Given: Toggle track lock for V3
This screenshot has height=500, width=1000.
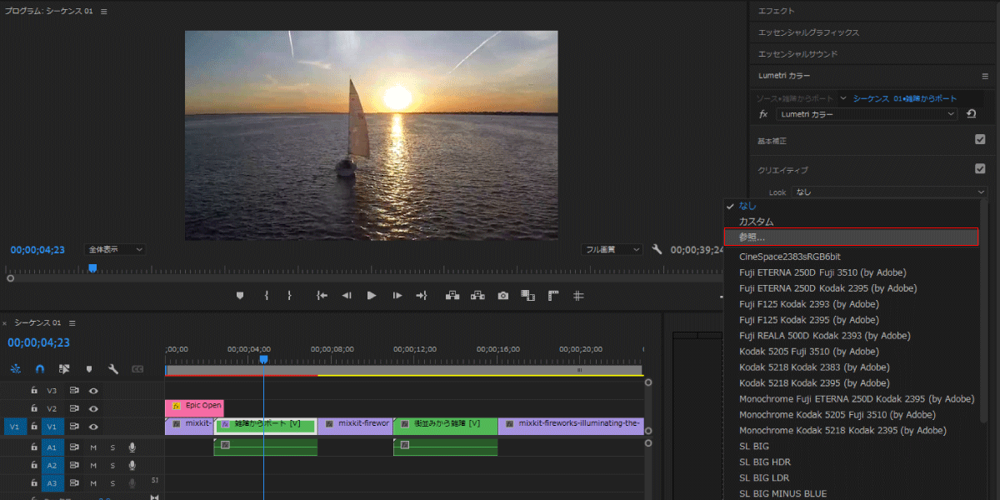Looking at the screenshot, I should [34, 389].
